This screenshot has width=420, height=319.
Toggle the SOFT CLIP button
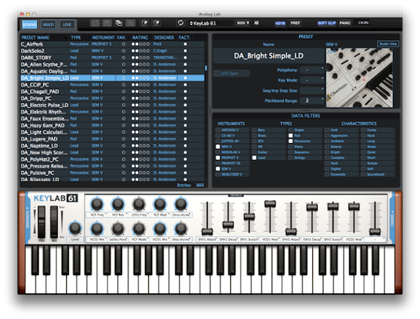[327, 24]
